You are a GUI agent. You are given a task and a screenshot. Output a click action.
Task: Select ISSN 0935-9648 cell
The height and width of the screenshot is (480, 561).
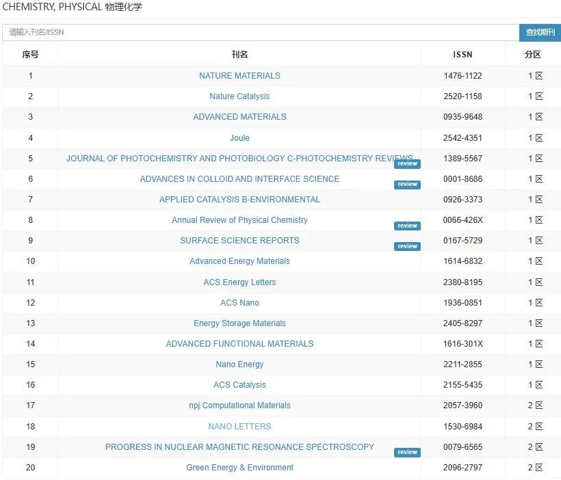click(x=462, y=117)
